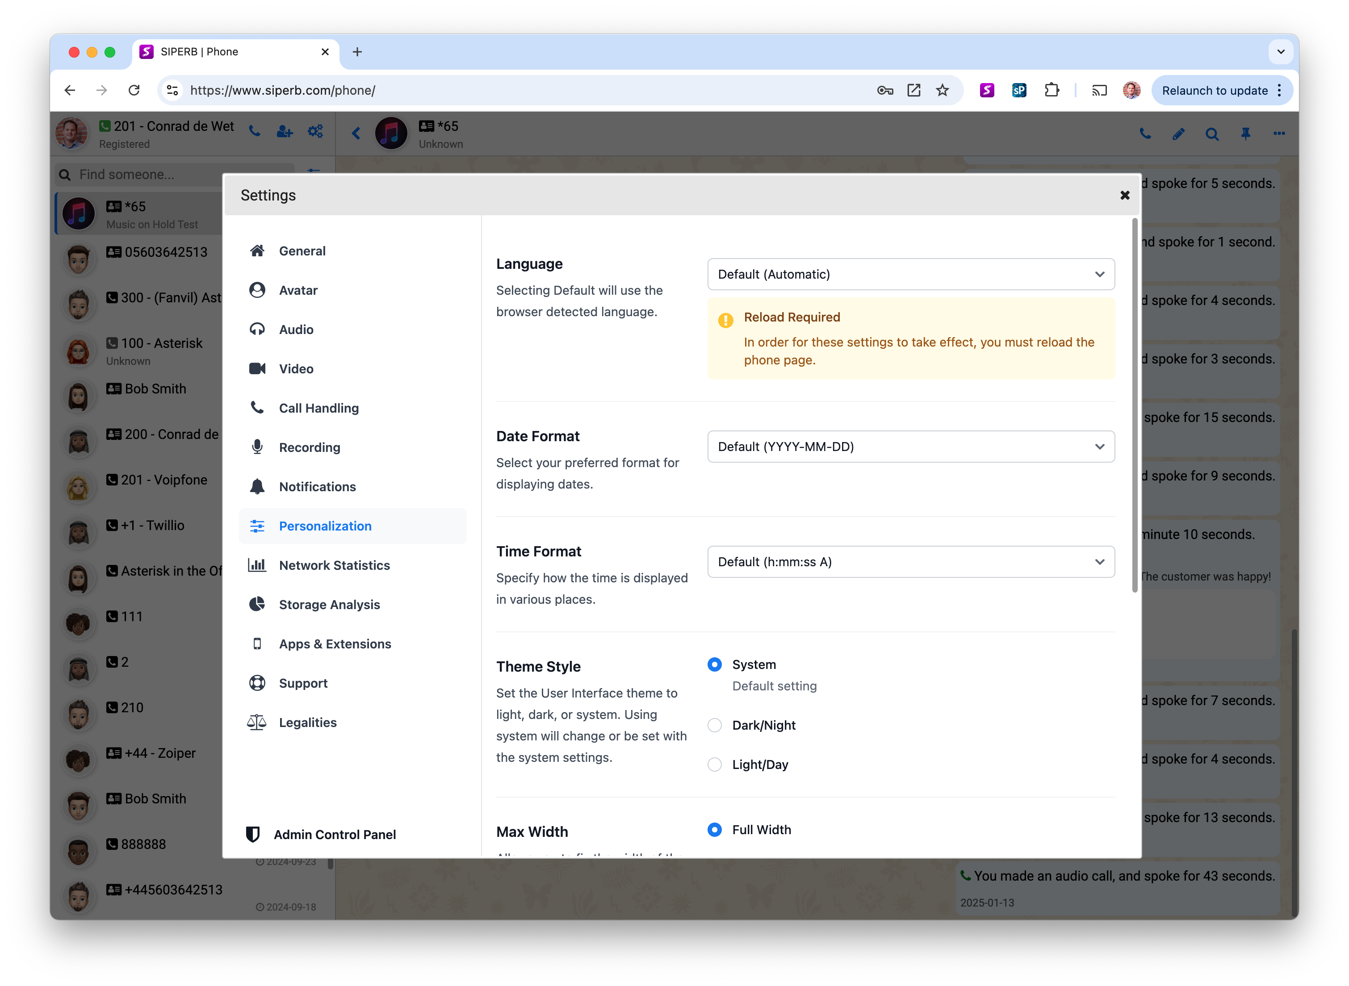The height and width of the screenshot is (986, 1349).
Task: Open General settings section
Action: (352, 251)
